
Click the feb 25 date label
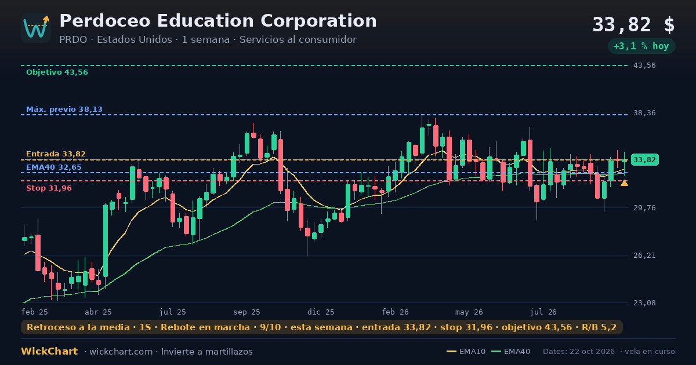[x=34, y=312]
